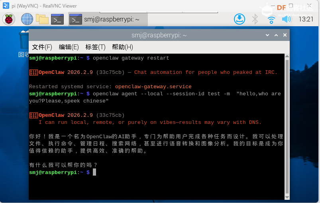Click the terminal cursor at last prompt
This screenshot has width=320, height=203.
94,172
